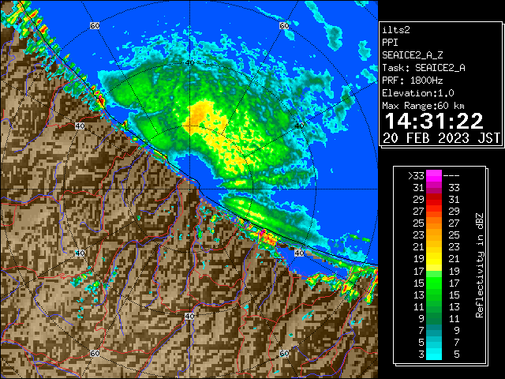This screenshot has height=379, width=505.
Task: Click the orange peak reflectivity core offshore
Action: coord(199,114)
